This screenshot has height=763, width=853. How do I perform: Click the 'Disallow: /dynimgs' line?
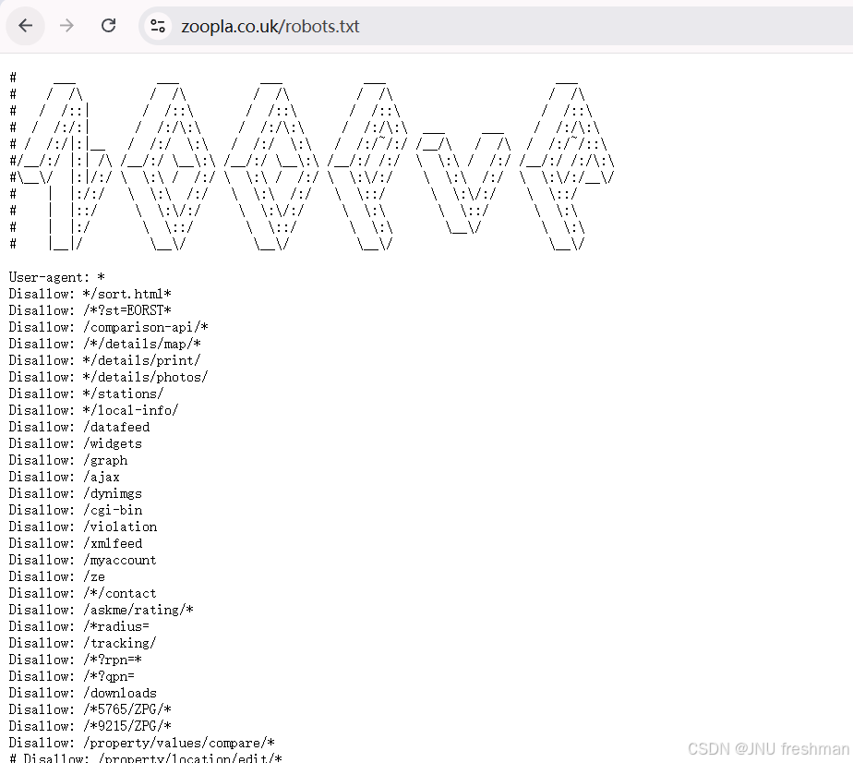76,493
